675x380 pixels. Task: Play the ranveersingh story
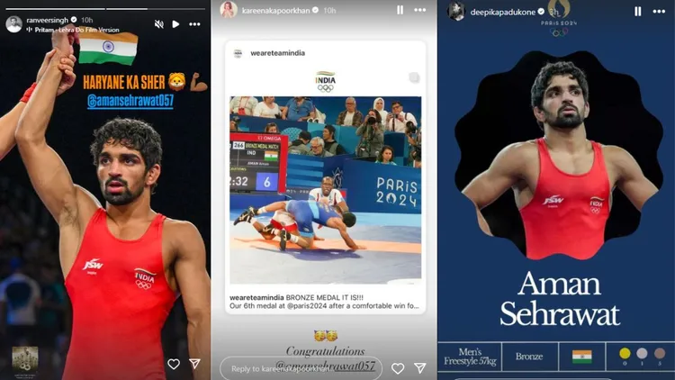175,24
